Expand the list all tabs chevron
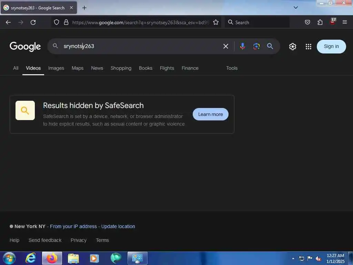 click(296, 8)
